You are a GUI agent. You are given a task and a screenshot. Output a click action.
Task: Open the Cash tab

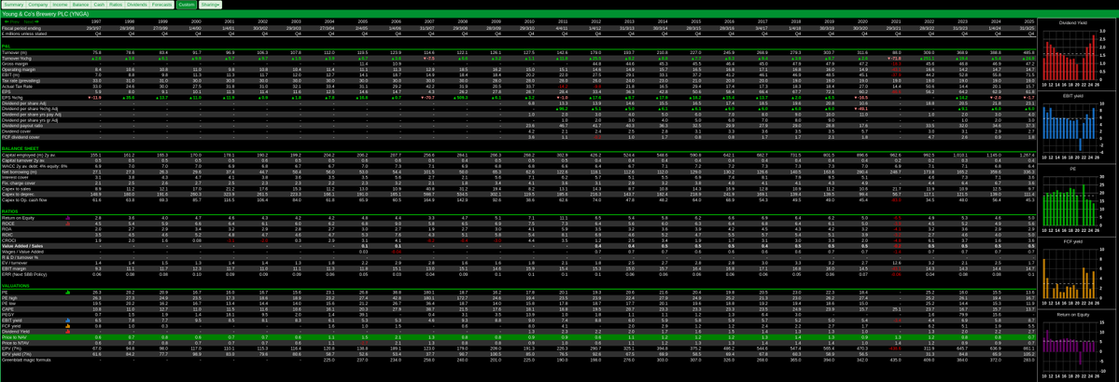99,5
